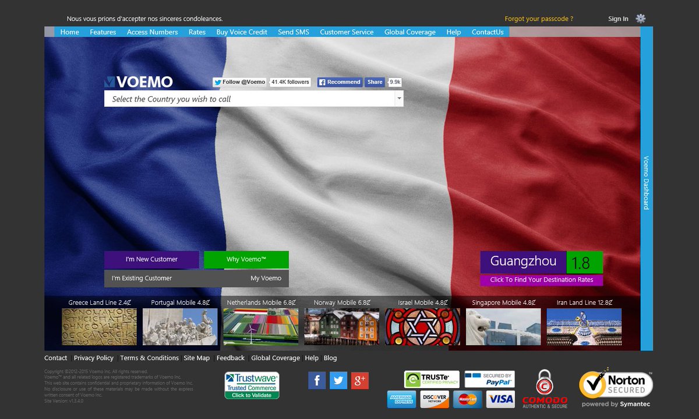
Task: Validate the Trustwave Trusted Commerce seal
Action: tap(251, 385)
